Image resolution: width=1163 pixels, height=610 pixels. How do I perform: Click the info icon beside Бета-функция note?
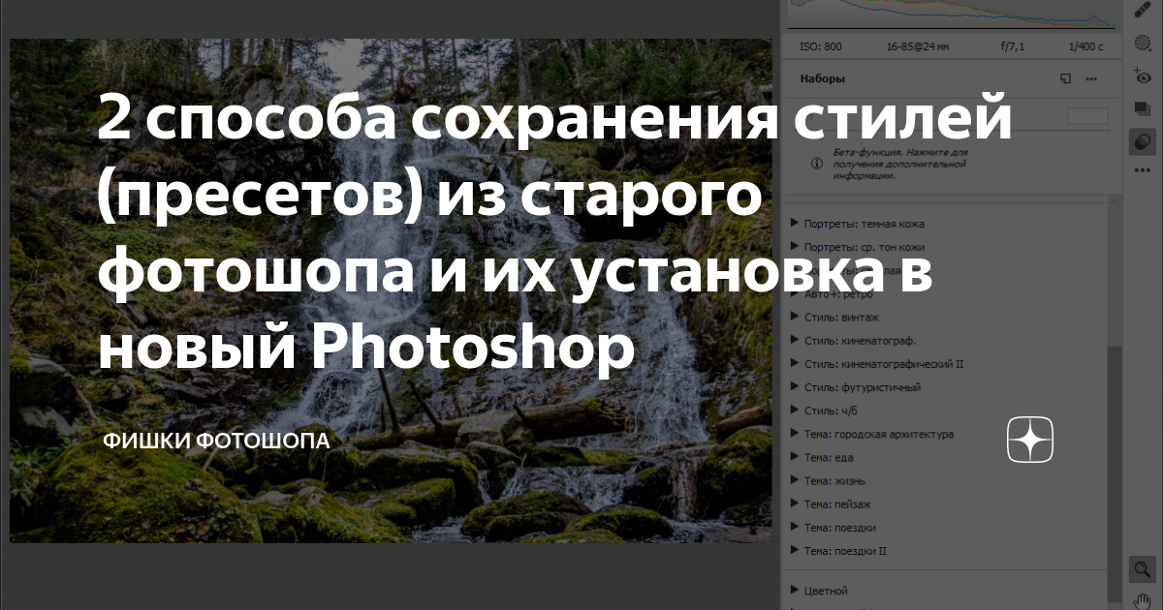[818, 165]
